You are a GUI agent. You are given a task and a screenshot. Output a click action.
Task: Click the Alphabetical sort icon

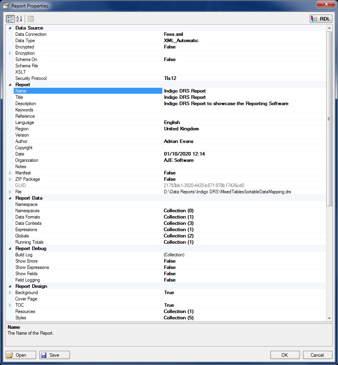click(x=19, y=19)
